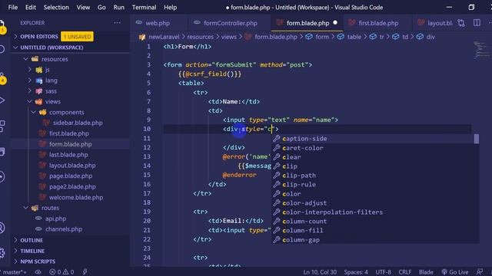
Task: Open the File menu
Action: (13, 7)
